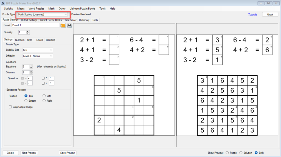Check Crop Output Image
This screenshot has width=281, height=157.
pyautogui.click(x=10, y=107)
